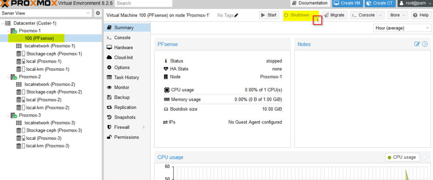The image size is (433, 180).
Task: Open the Console side menu item
Action: coord(127,38)
